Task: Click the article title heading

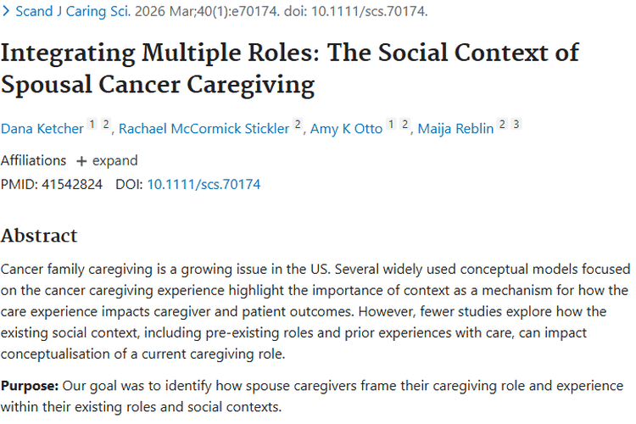Action: [x=288, y=68]
